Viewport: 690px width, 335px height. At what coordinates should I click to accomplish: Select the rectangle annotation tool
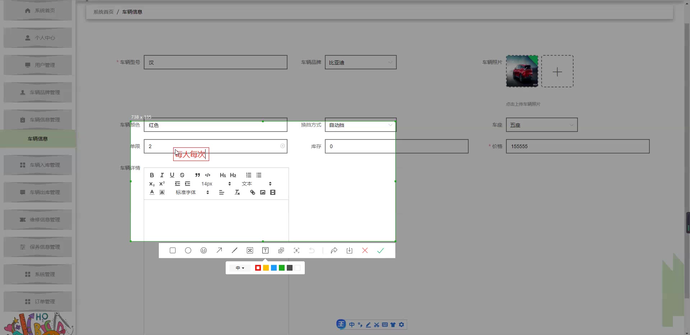172,251
